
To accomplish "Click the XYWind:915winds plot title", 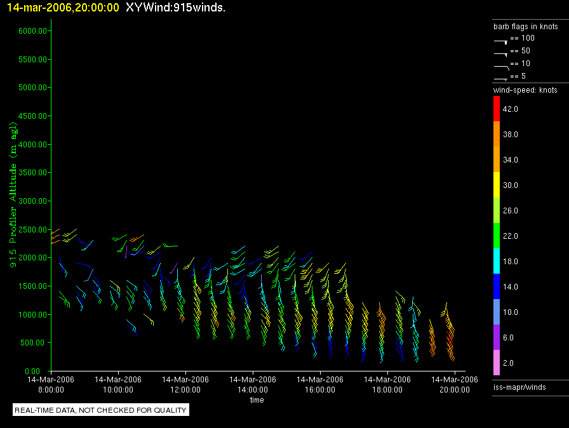I will point(176,8).
